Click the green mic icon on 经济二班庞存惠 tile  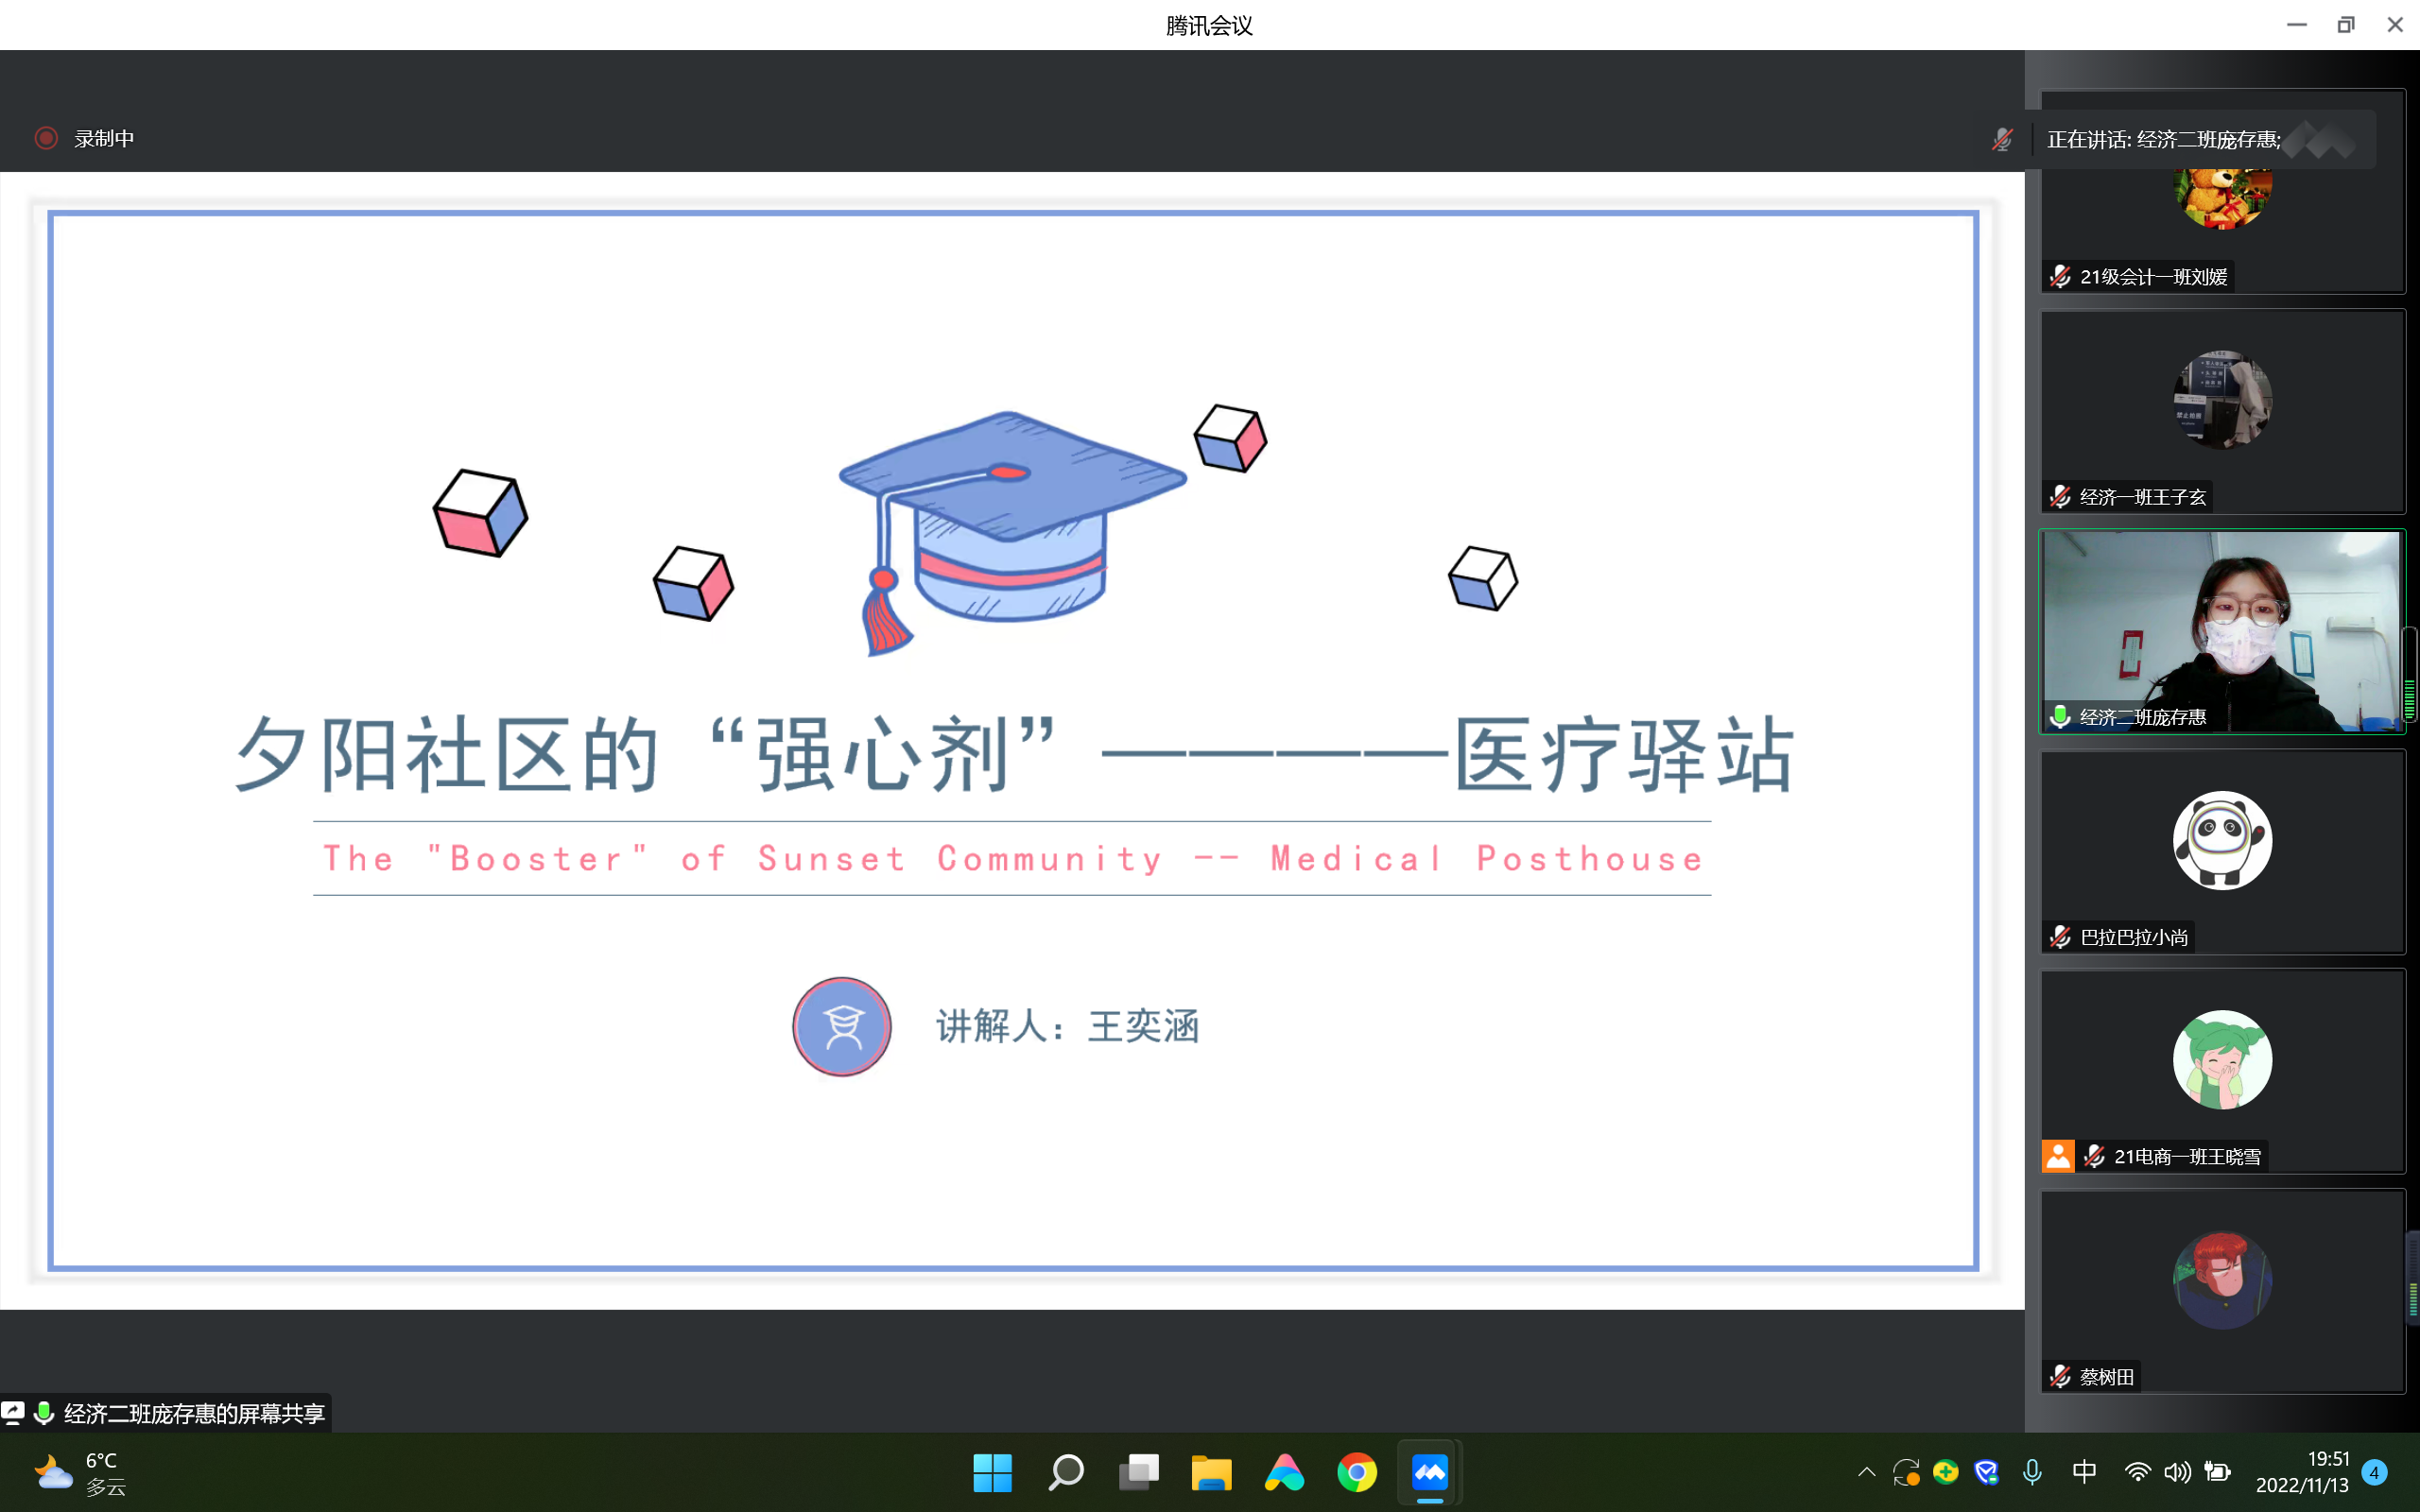[x=2060, y=716]
